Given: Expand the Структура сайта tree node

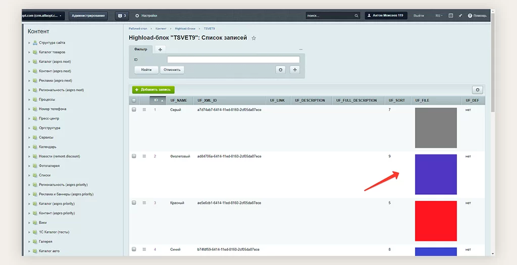Looking at the screenshot, I should pyautogui.click(x=29, y=43).
